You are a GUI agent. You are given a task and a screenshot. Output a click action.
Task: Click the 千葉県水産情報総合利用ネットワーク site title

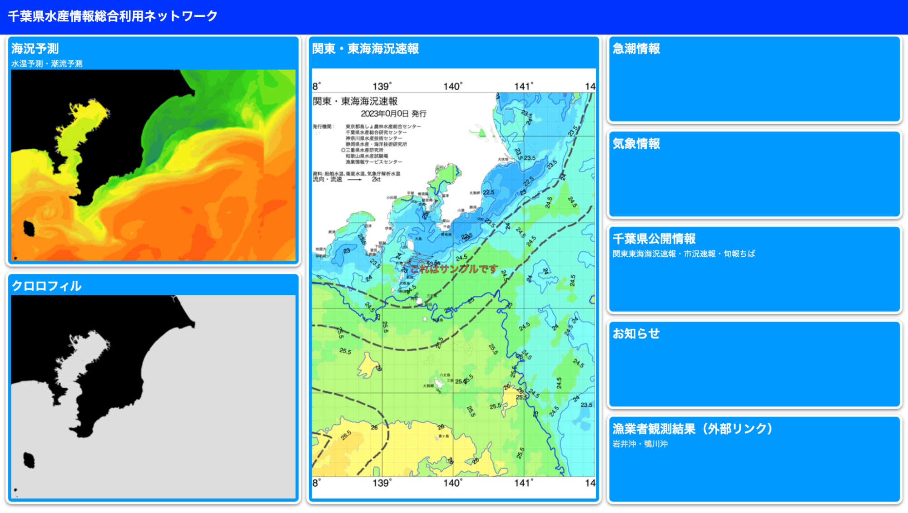click(x=113, y=16)
